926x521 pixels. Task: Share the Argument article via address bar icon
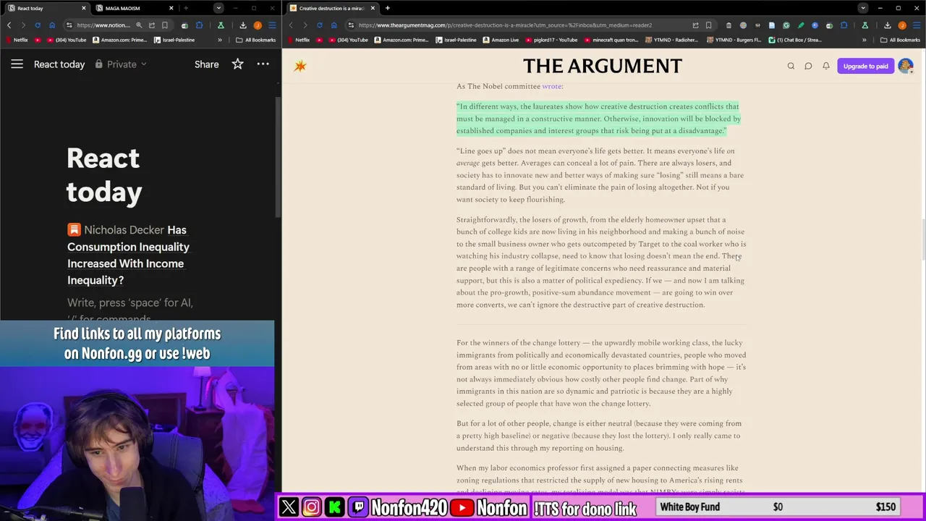coord(695,25)
